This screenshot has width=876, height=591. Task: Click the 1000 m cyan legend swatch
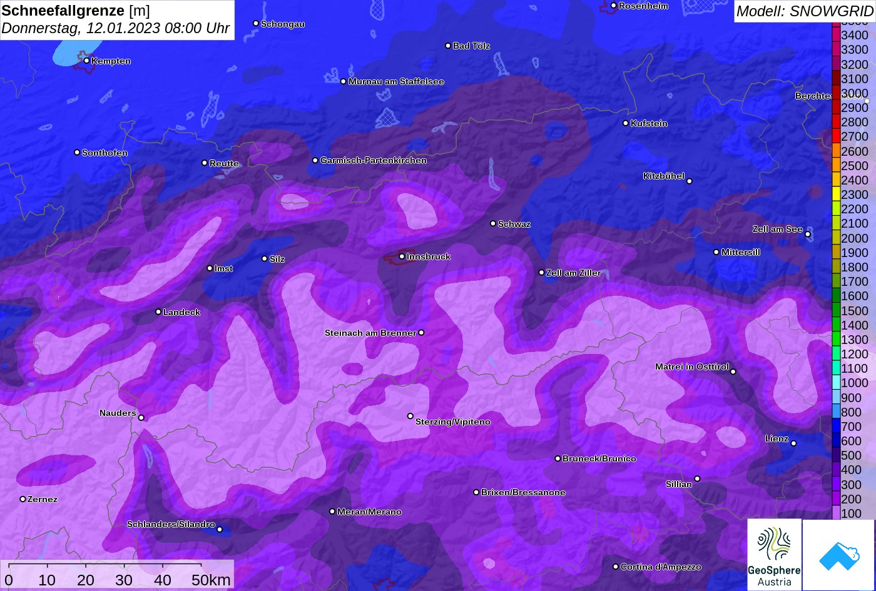point(836,383)
